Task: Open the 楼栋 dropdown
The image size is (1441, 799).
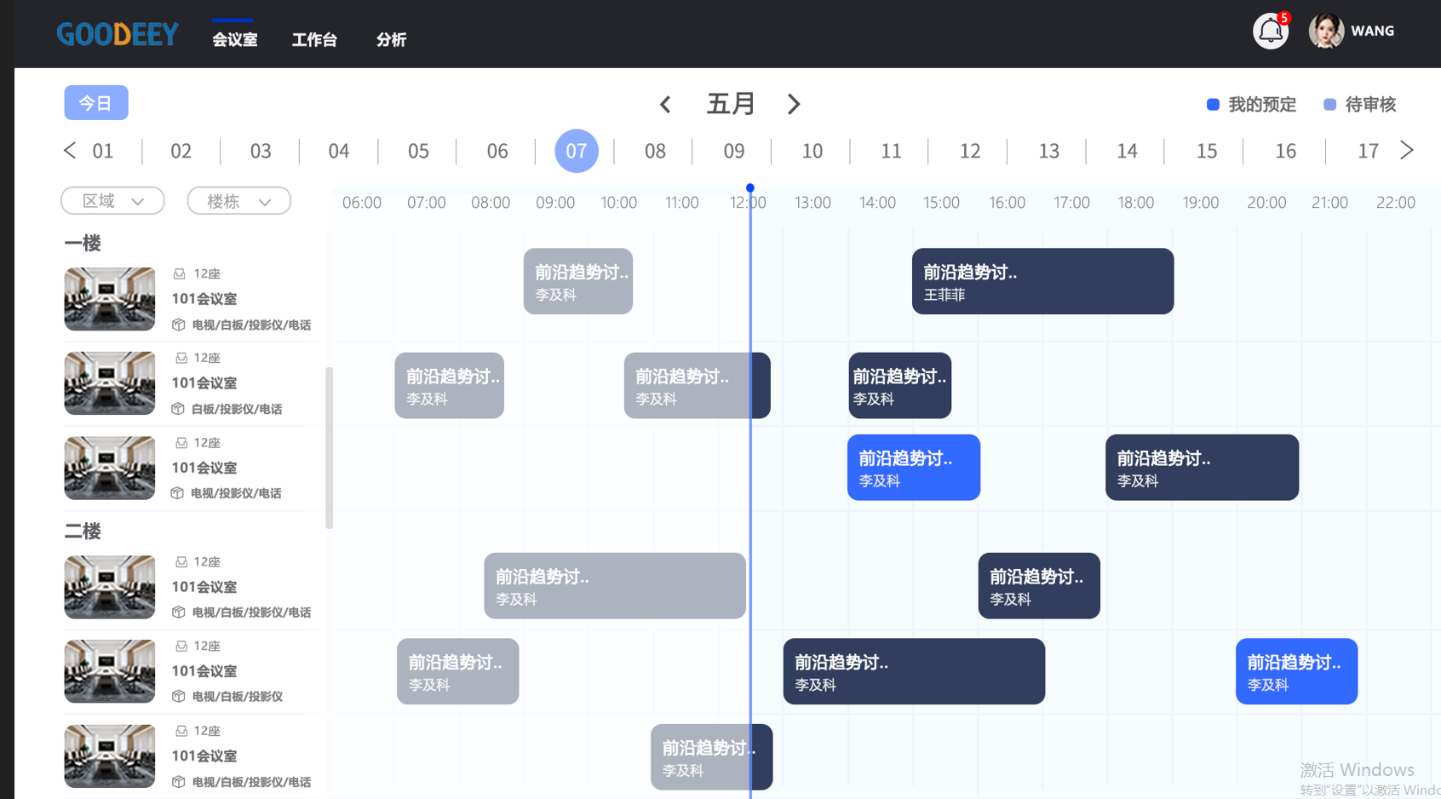Action: point(238,200)
